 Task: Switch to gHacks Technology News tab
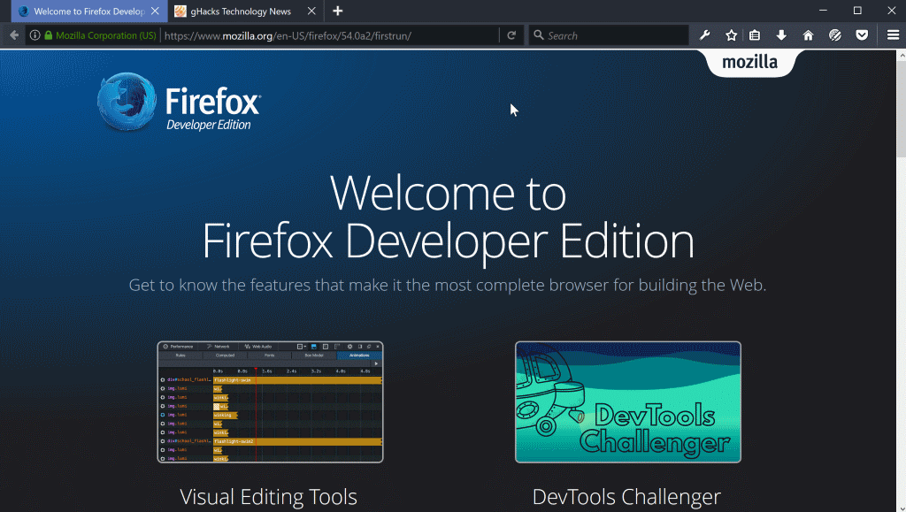pyautogui.click(x=246, y=11)
